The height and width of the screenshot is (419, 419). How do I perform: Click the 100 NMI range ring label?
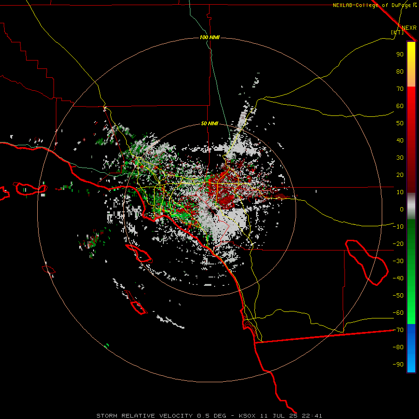pos(209,37)
